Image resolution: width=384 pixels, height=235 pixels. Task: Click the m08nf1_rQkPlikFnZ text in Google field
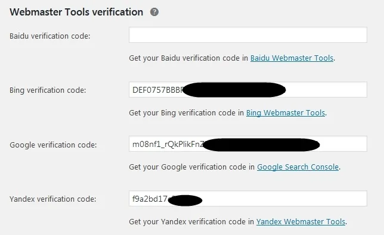pyautogui.click(x=168, y=145)
